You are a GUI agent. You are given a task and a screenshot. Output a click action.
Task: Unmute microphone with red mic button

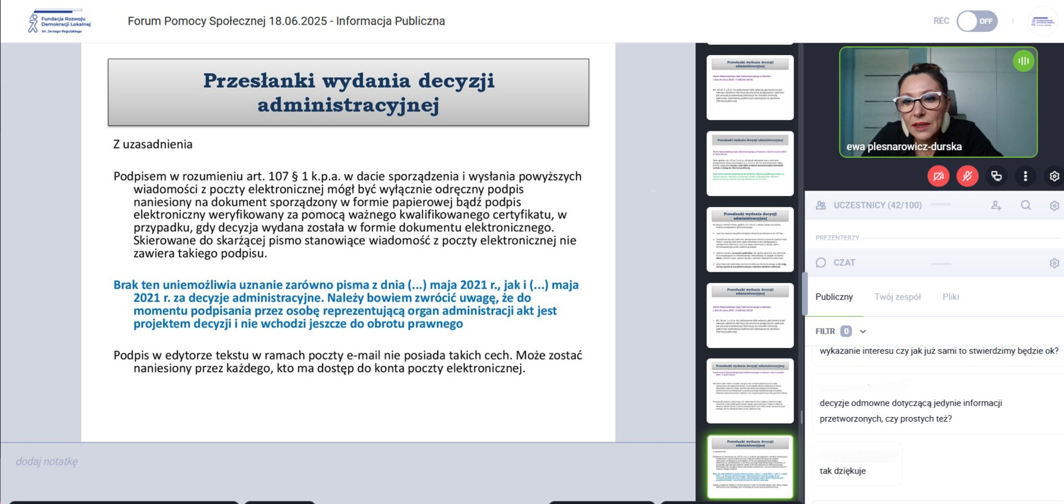pyautogui.click(x=968, y=176)
